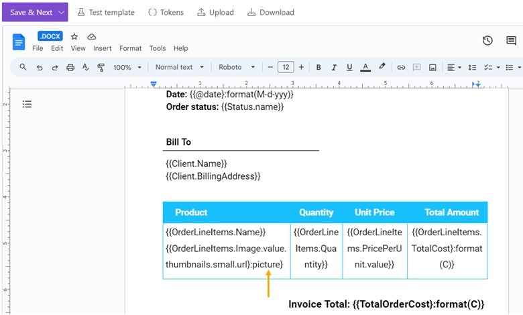This screenshot has height=315, width=523.
Task: Click the {{Status.name}} token text
Action: point(253,107)
